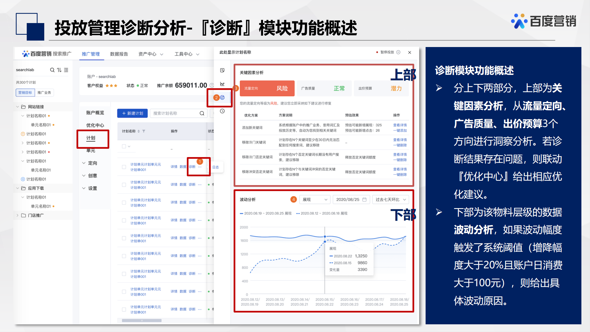
Task: Expand the 门店推广 tree group
Action: (18, 215)
